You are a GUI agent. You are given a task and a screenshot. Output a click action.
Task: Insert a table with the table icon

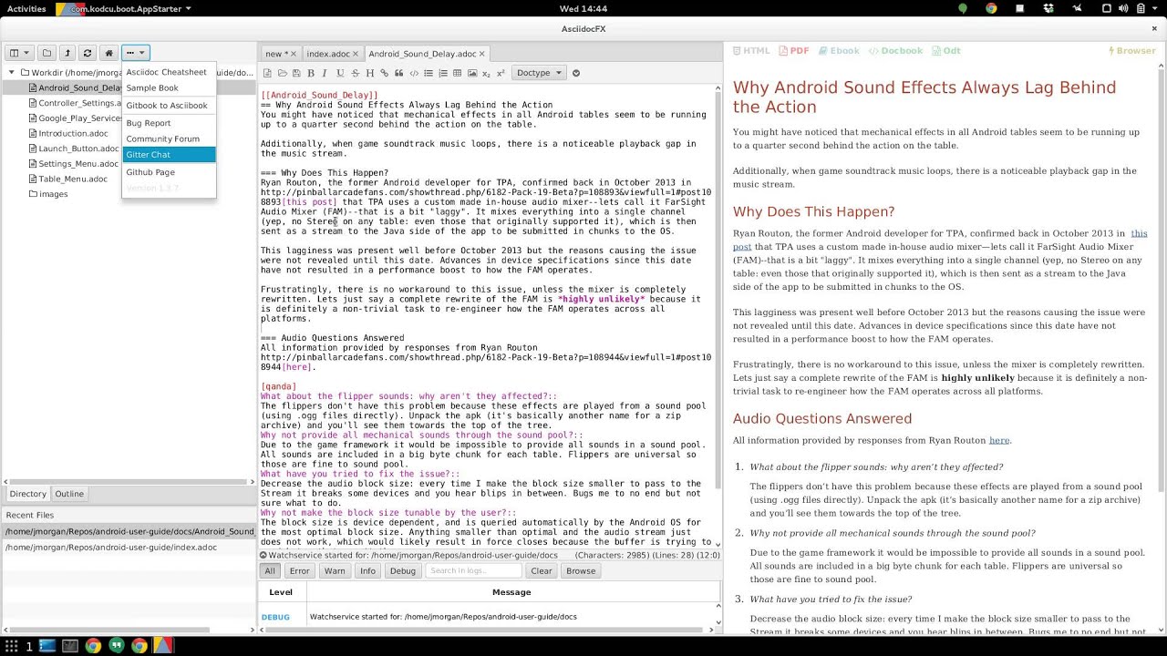(x=458, y=73)
